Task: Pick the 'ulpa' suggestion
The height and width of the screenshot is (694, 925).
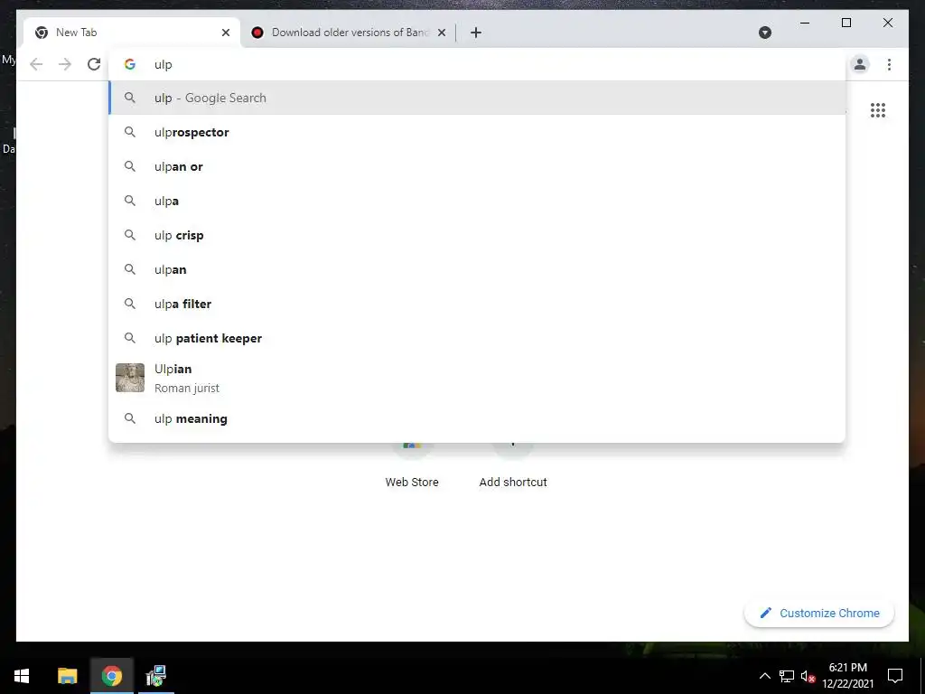Action: pos(477,201)
